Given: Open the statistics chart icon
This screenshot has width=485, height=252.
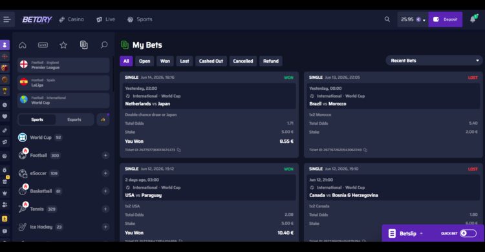Looking at the screenshot, I should [x=103, y=120].
